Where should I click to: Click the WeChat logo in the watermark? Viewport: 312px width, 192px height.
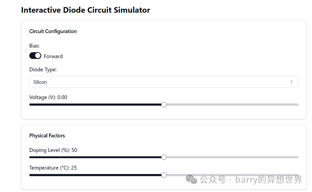point(191,179)
